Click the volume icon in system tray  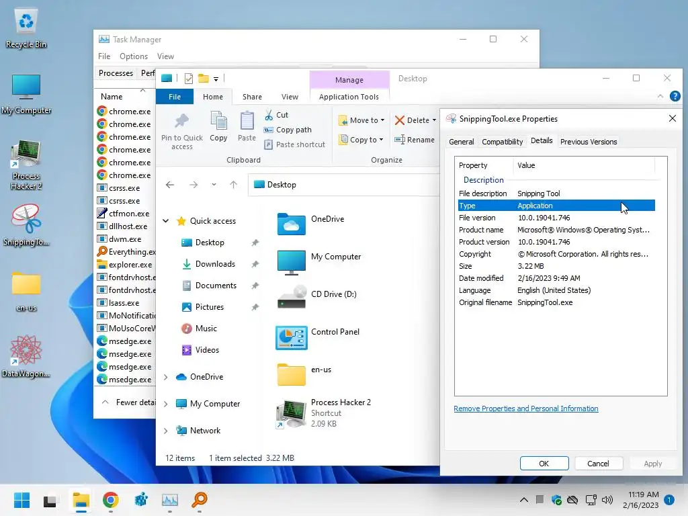tap(607, 500)
